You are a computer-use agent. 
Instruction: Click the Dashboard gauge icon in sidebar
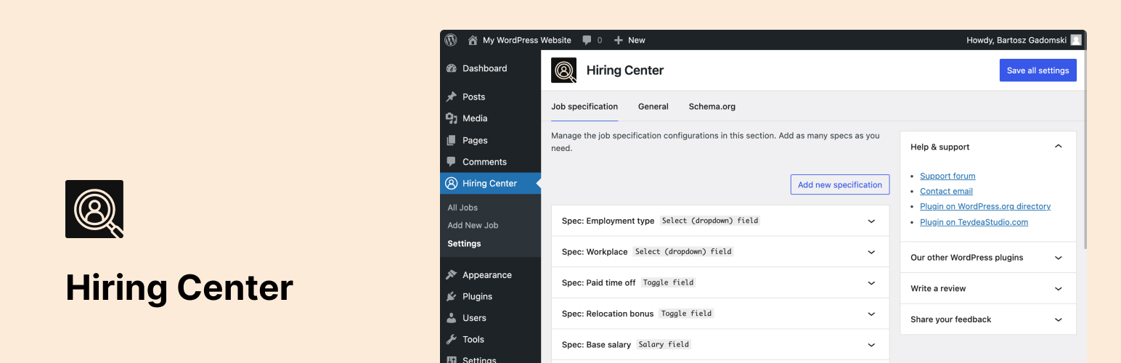452,68
